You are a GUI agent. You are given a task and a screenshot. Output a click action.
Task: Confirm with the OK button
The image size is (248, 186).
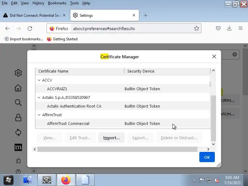coord(207,157)
